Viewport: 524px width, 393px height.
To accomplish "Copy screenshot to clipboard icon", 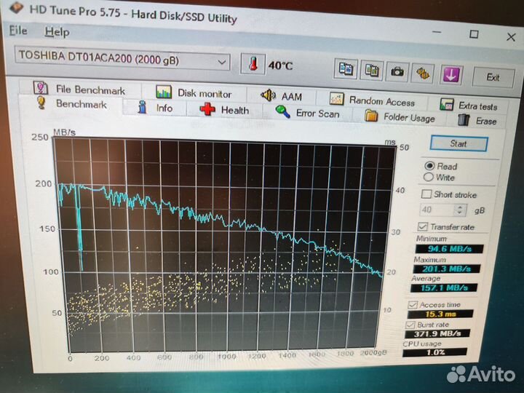I will [372, 70].
